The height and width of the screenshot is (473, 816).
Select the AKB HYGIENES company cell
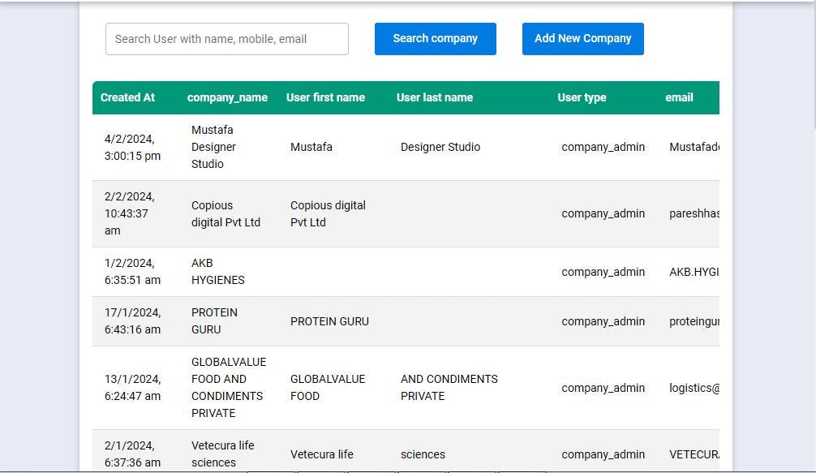pyautogui.click(x=217, y=272)
